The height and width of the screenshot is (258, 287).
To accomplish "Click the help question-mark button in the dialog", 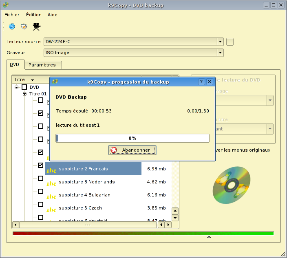I will click(201, 82).
